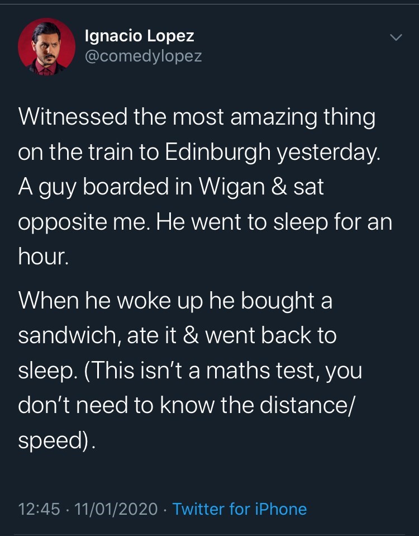Open the @comedylopez handle
Screen dimensions: 419x536
click(x=143, y=56)
